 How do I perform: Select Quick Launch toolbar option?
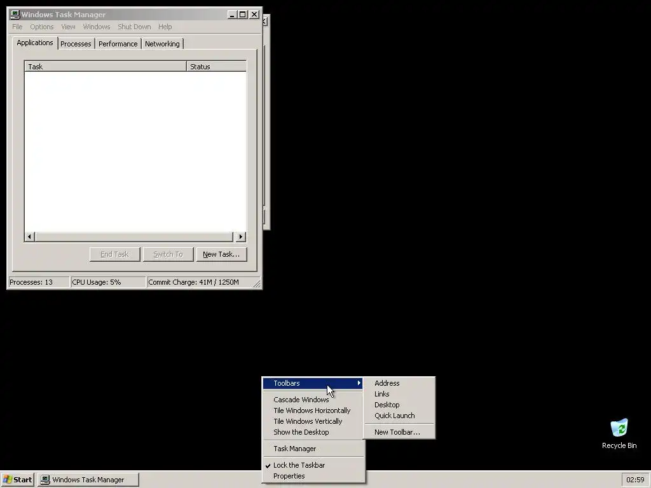[x=399, y=416]
